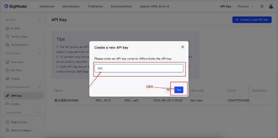
Task: Select the Limits sidebar item
Action: [15, 104]
